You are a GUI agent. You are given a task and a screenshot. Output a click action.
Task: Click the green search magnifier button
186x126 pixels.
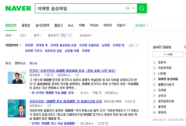[x=142, y=9]
